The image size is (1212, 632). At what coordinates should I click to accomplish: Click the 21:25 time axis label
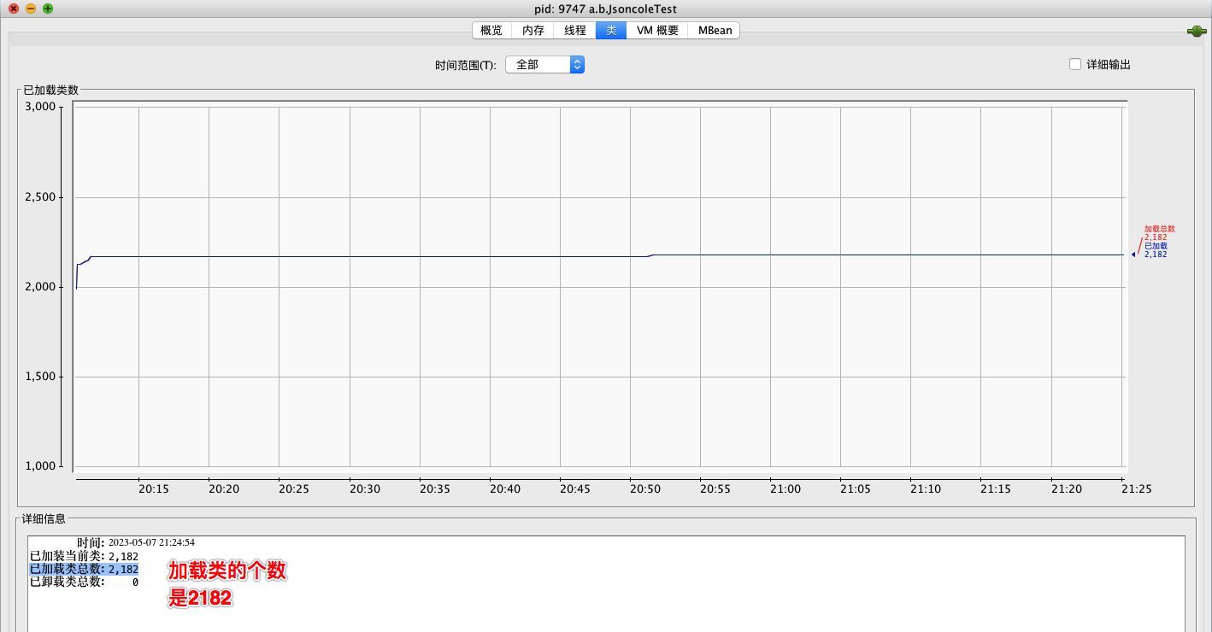[x=1137, y=489]
